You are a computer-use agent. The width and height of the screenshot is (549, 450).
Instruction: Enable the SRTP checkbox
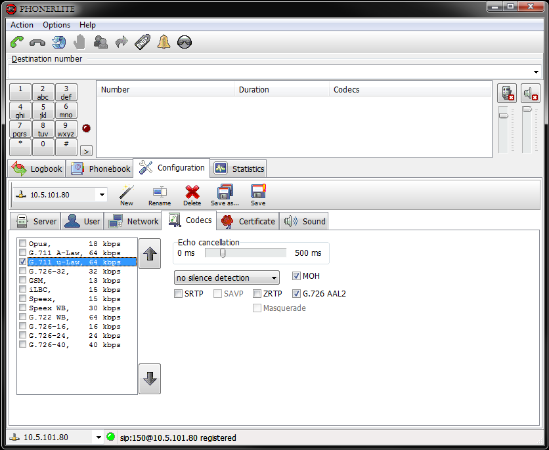pyautogui.click(x=179, y=294)
